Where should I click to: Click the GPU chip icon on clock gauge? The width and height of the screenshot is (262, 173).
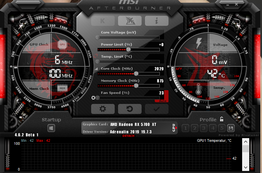pos(62,45)
